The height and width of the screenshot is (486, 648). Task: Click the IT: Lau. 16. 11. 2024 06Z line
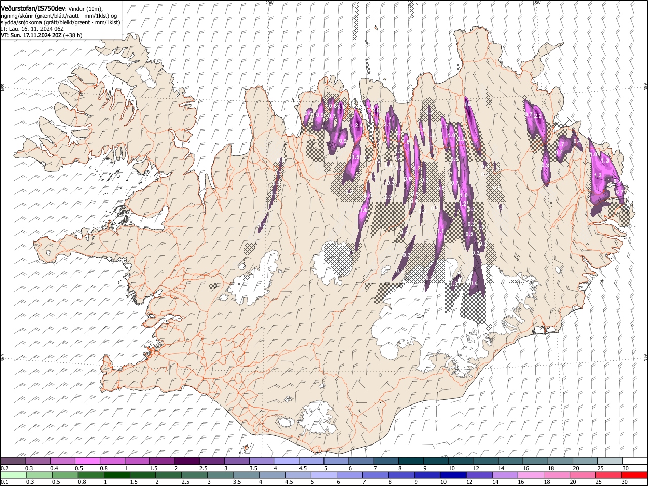coord(31,29)
